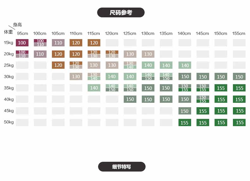Click the 125cm column header

130,33
